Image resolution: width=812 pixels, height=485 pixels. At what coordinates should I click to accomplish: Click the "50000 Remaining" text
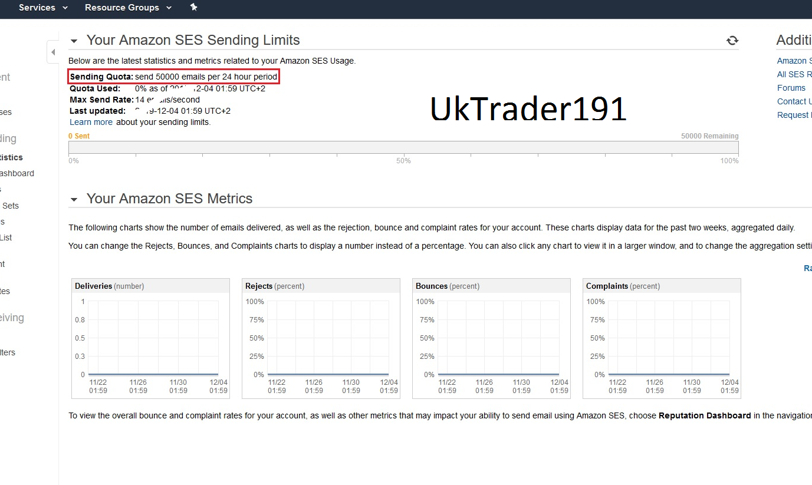click(709, 136)
